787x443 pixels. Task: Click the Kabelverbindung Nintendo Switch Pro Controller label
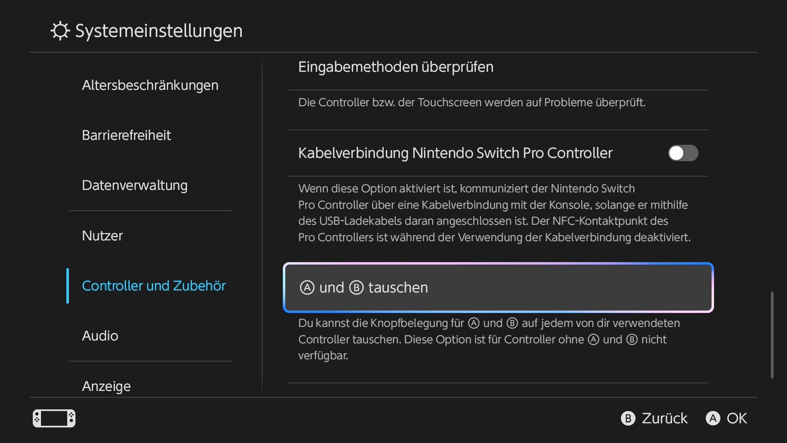455,153
